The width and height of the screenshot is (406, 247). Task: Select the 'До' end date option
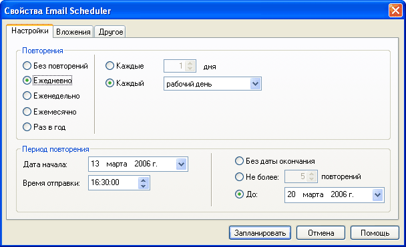[239, 194]
